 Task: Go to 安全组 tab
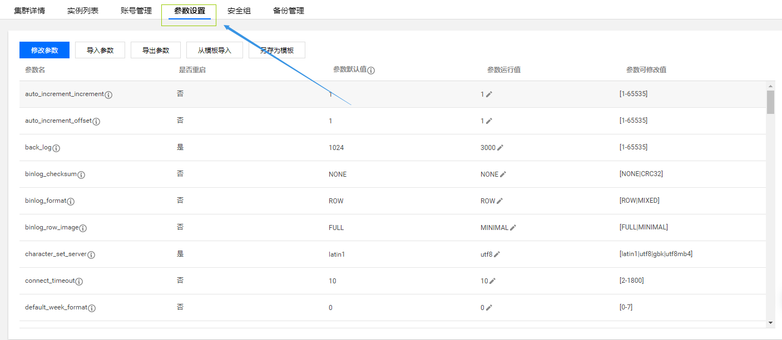click(x=239, y=11)
